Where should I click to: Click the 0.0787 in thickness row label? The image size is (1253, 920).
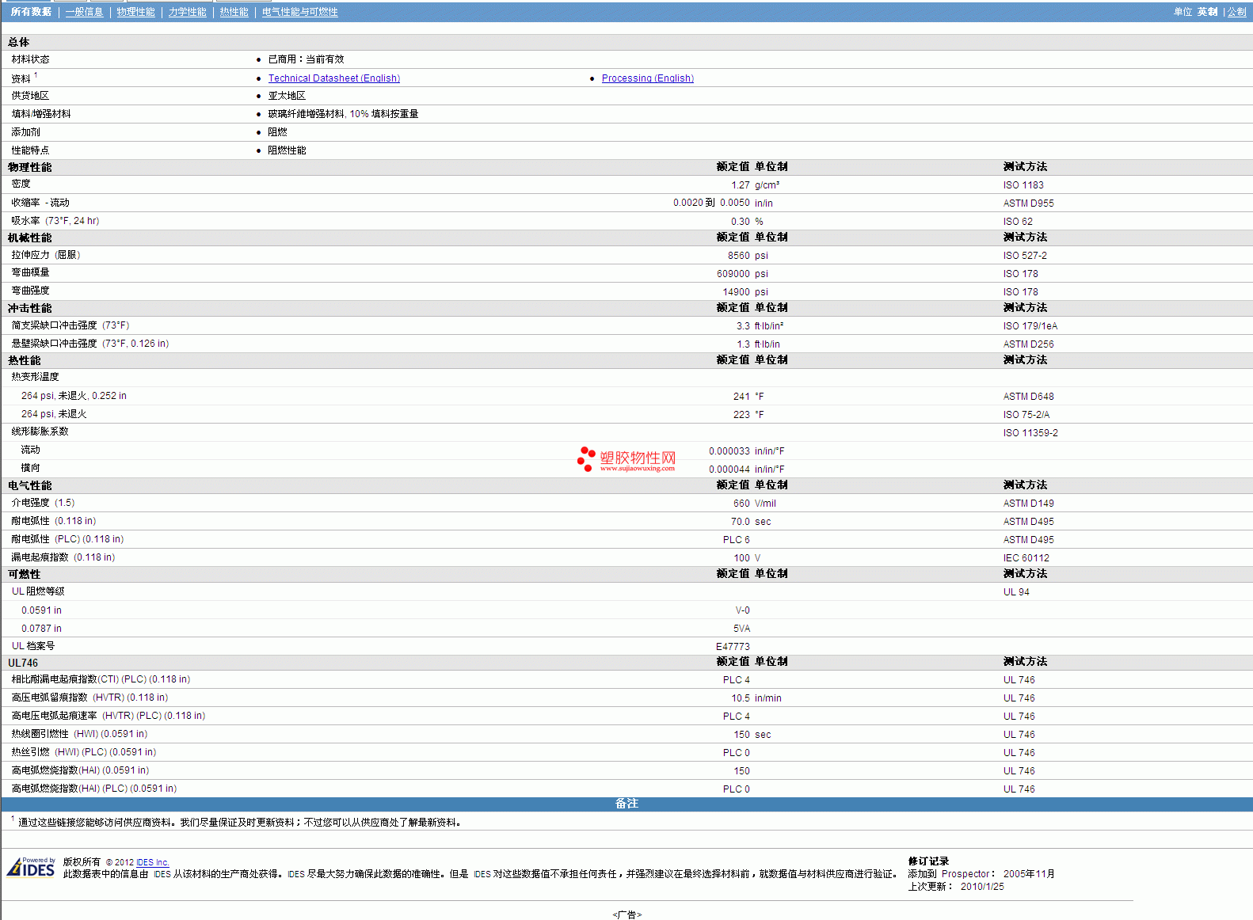point(41,629)
